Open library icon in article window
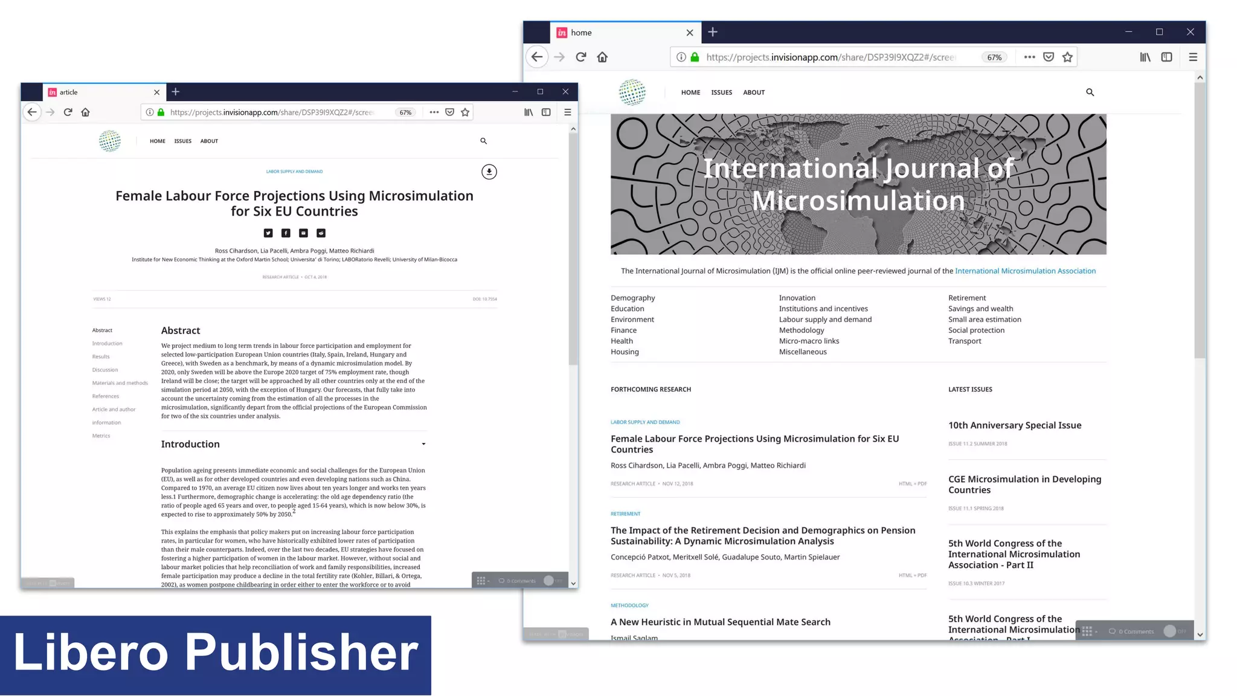1237x696 pixels. pyautogui.click(x=529, y=112)
